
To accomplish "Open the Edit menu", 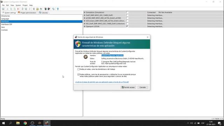I will (x=7, y=5).
